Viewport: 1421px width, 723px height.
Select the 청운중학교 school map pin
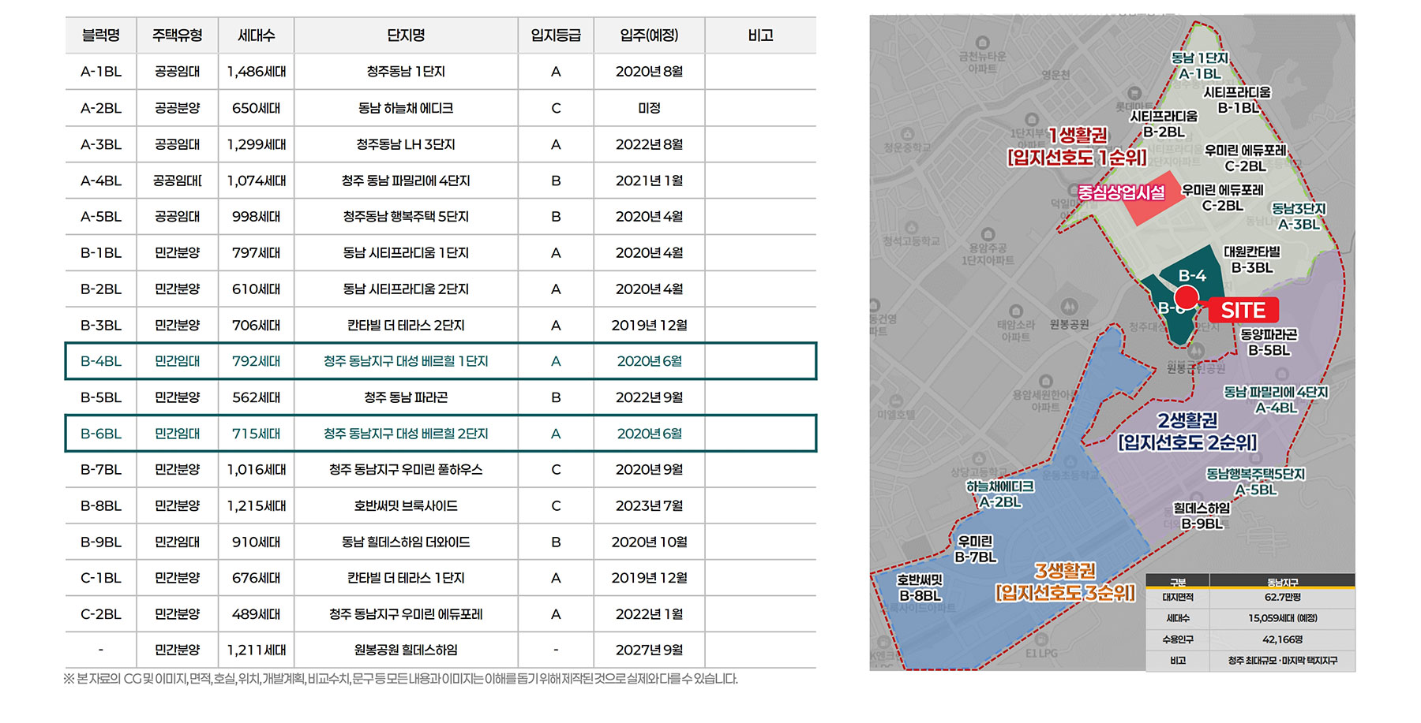(x=907, y=135)
